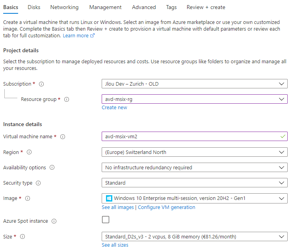Open the Networking tab
292x251 pixels.
65,7
